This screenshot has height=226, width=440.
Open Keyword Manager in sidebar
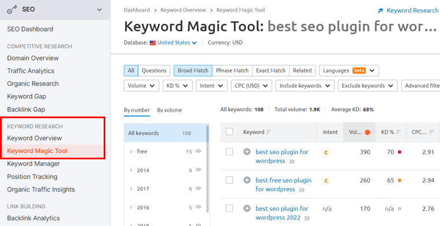tap(34, 163)
